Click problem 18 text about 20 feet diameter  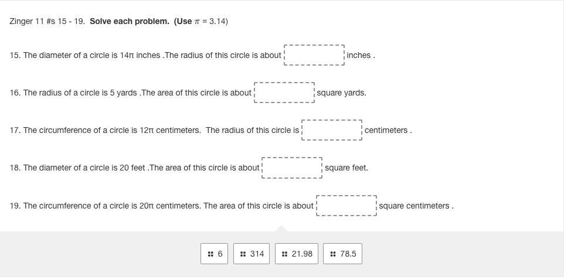pos(134,168)
